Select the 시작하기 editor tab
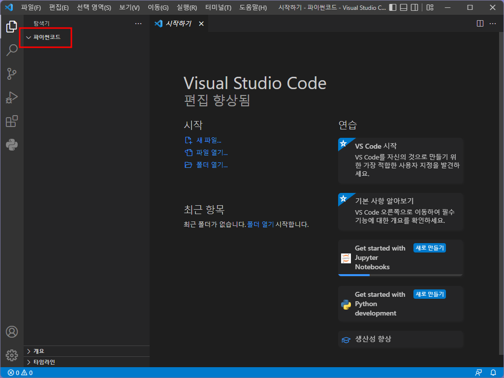 (179, 24)
